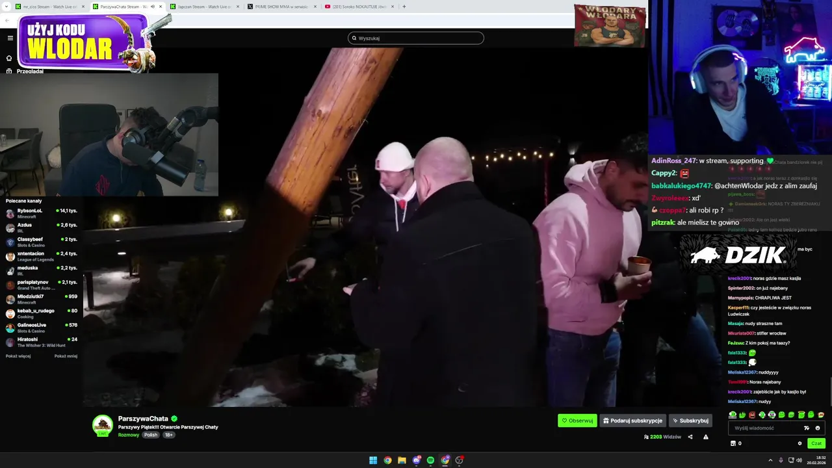832x468 pixels.
Task: Open Hiratoshi channel avatar
Action: [x=10, y=342]
